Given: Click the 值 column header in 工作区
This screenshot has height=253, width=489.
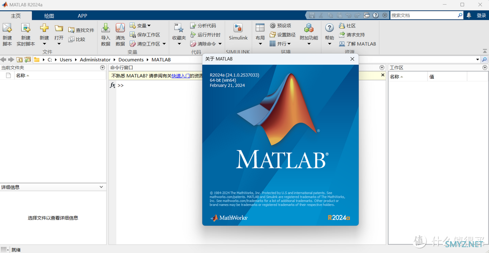Looking at the screenshot, I should click(447, 76).
